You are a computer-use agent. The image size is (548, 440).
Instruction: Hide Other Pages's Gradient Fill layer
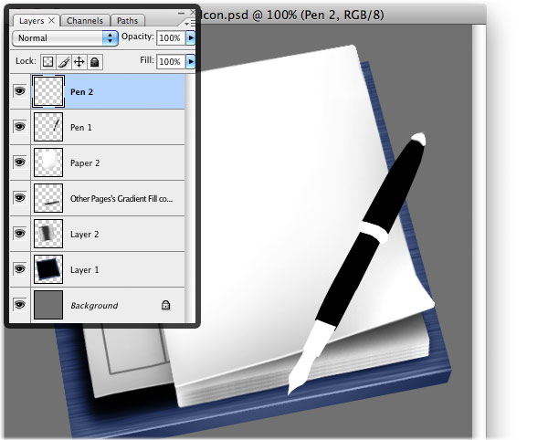[19, 198]
